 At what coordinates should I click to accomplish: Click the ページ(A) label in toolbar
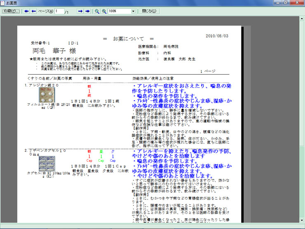[45, 11]
